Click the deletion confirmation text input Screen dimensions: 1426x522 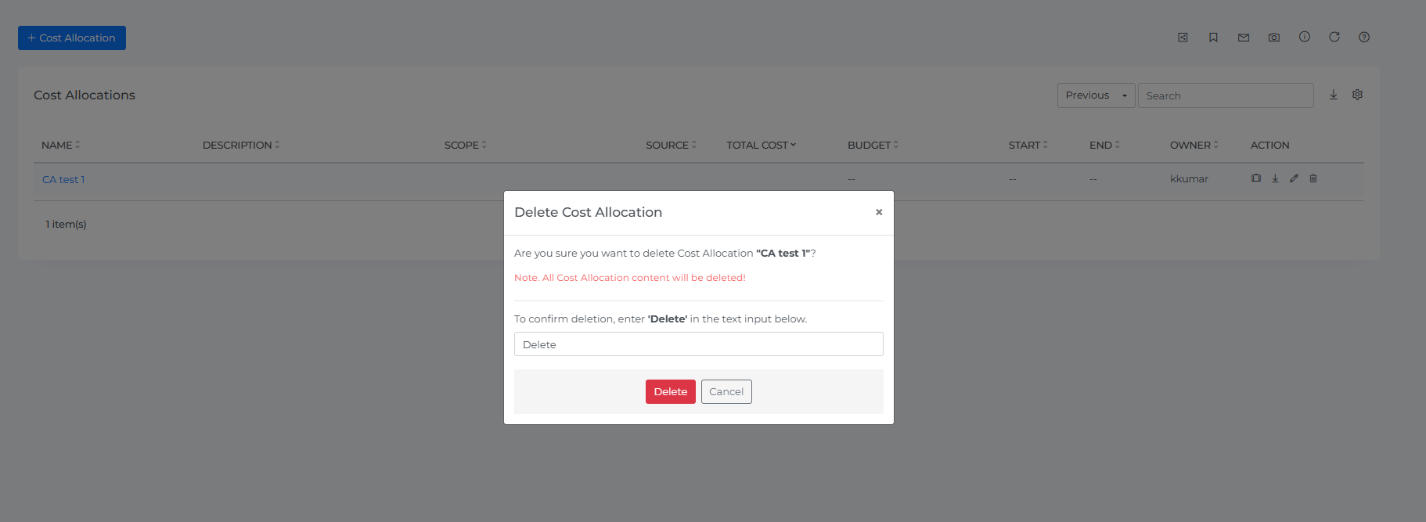[698, 344]
